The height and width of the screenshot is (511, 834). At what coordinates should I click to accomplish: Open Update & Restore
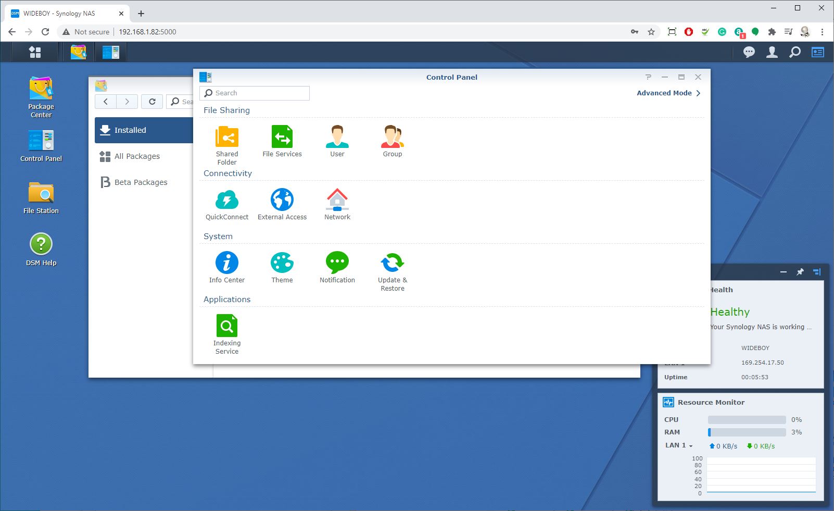pos(393,271)
